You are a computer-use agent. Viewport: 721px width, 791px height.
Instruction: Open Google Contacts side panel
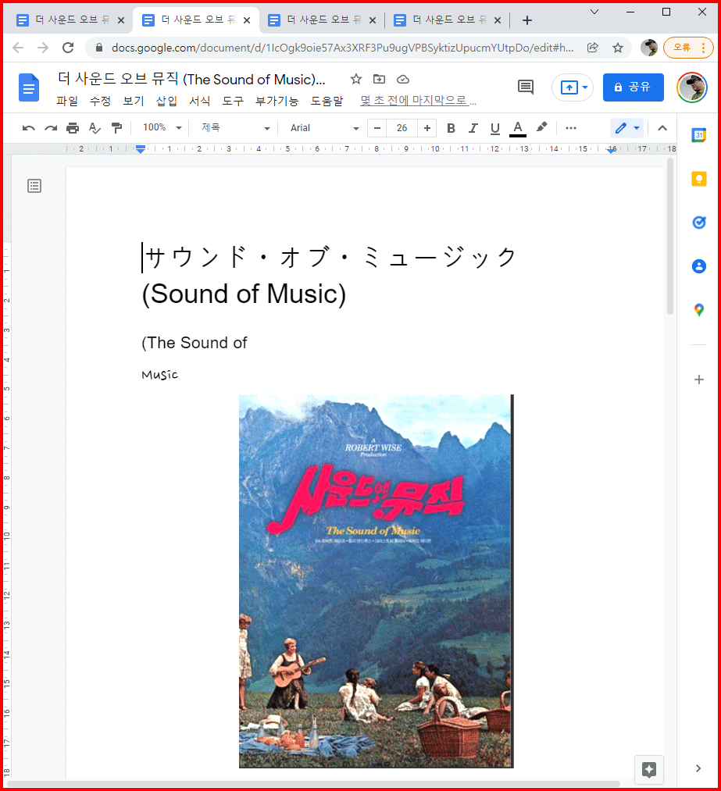click(699, 266)
